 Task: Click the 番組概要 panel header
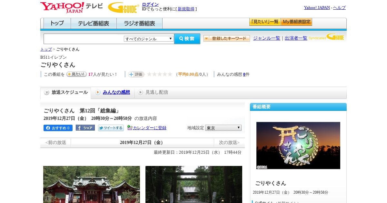pos(298,107)
